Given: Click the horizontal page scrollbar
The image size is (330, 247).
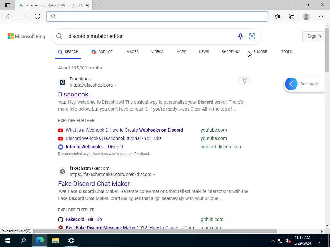Looking at the screenshot, I should 155,231.
